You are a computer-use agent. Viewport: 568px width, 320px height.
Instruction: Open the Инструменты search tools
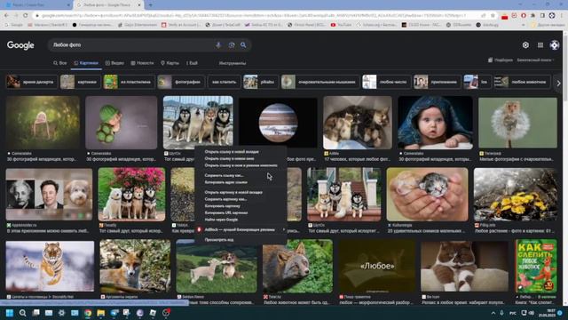[x=233, y=63]
